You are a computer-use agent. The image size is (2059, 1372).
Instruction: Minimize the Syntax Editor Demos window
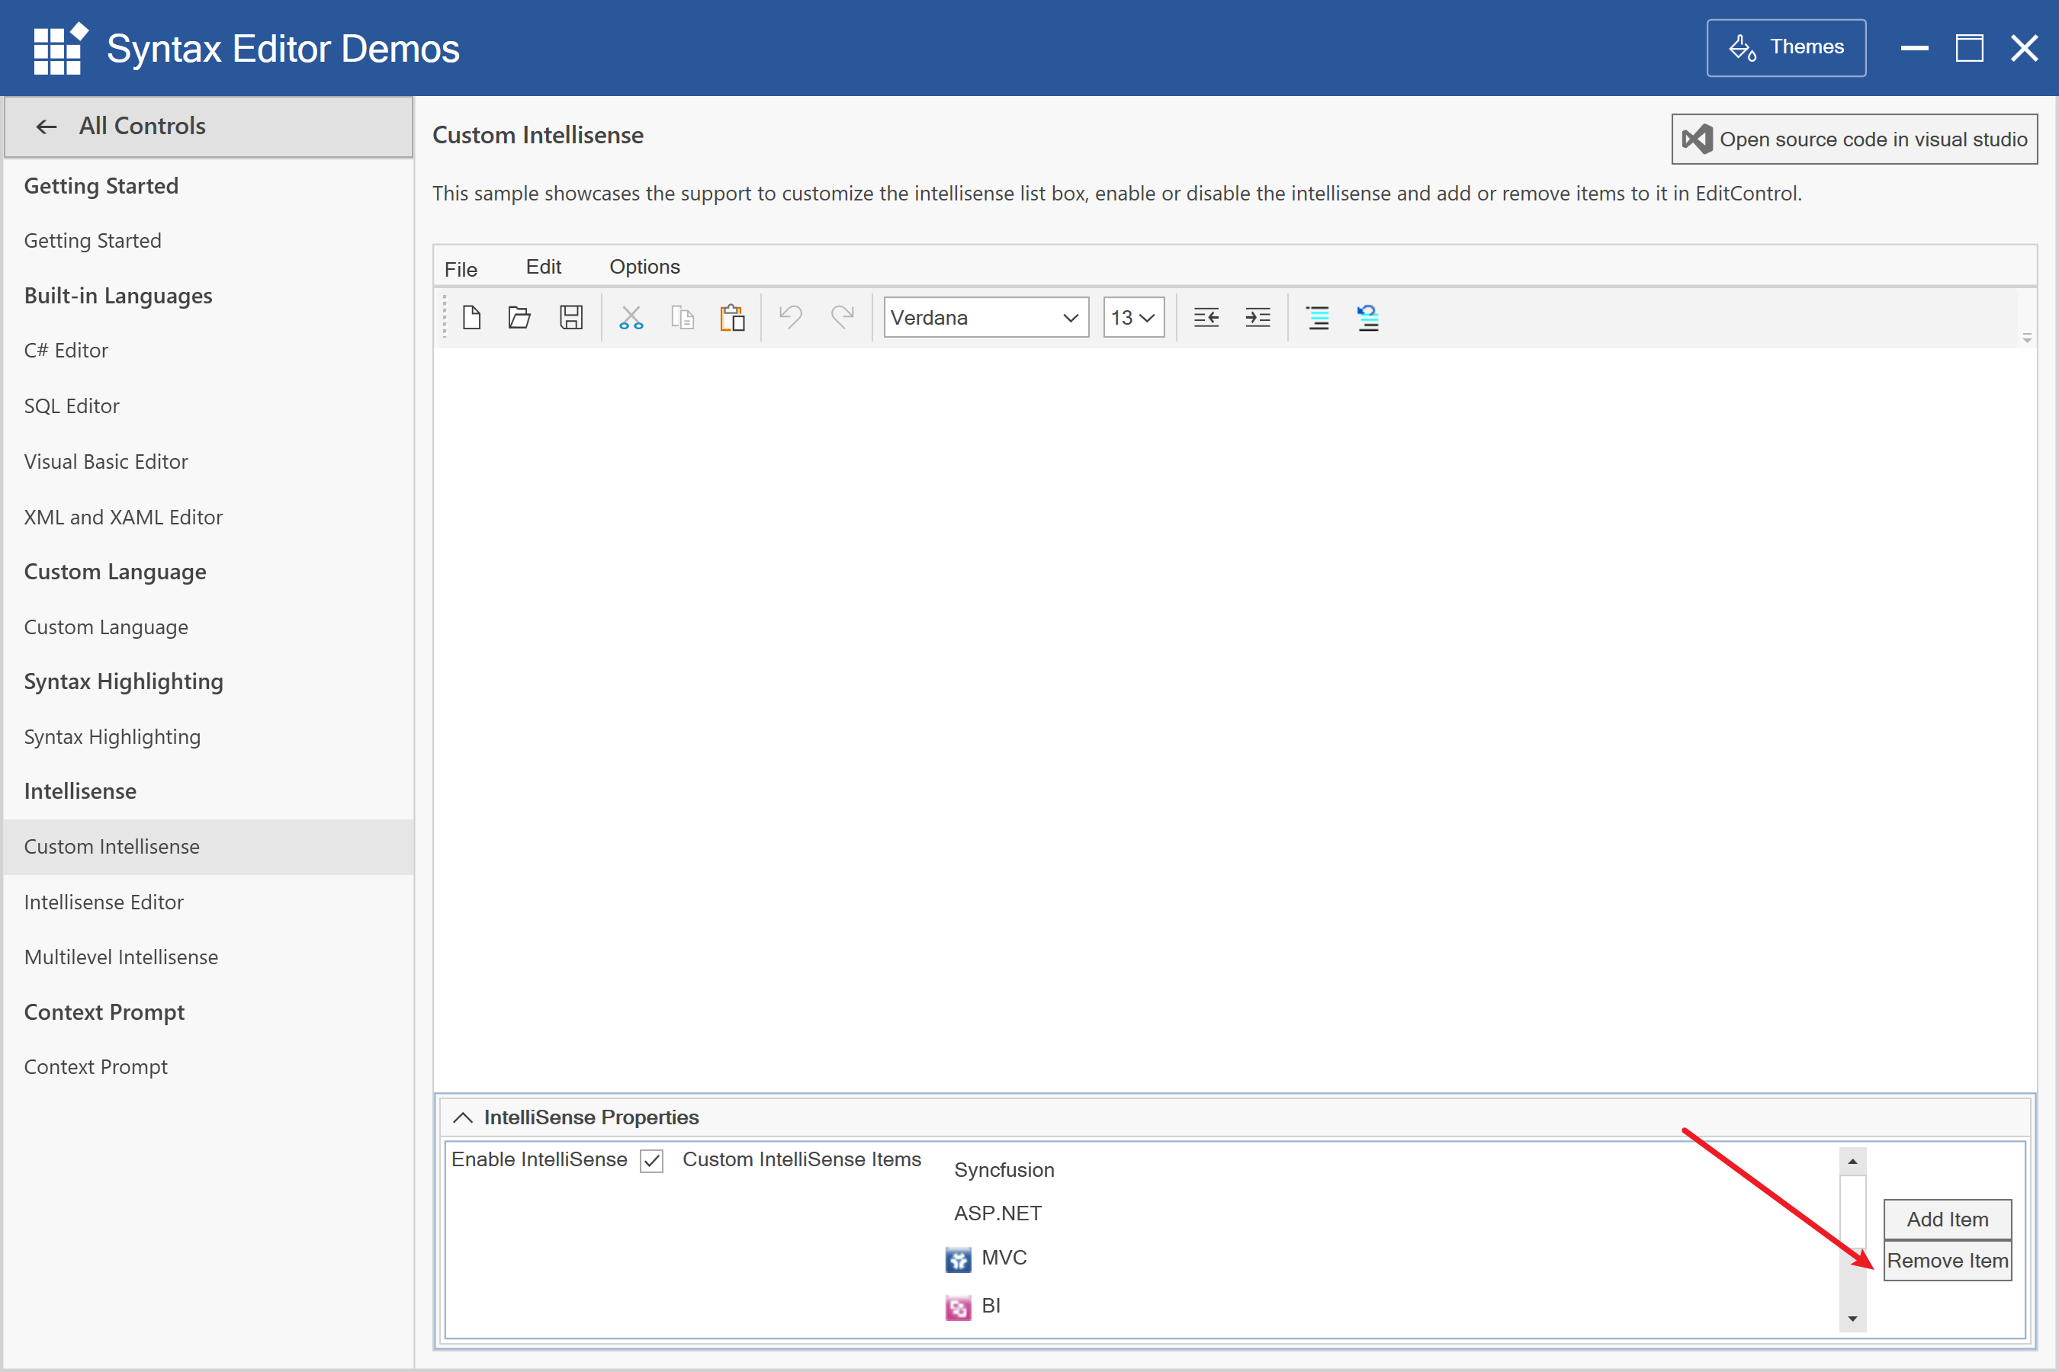pyautogui.click(x=1915, y=48)
